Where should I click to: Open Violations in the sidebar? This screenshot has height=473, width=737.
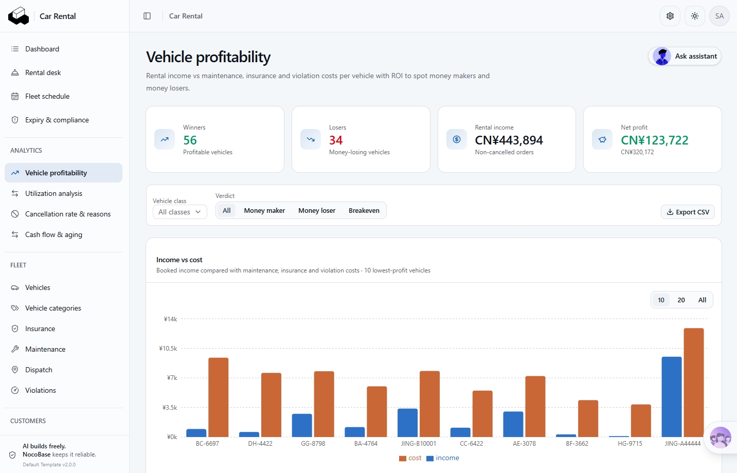63,390
